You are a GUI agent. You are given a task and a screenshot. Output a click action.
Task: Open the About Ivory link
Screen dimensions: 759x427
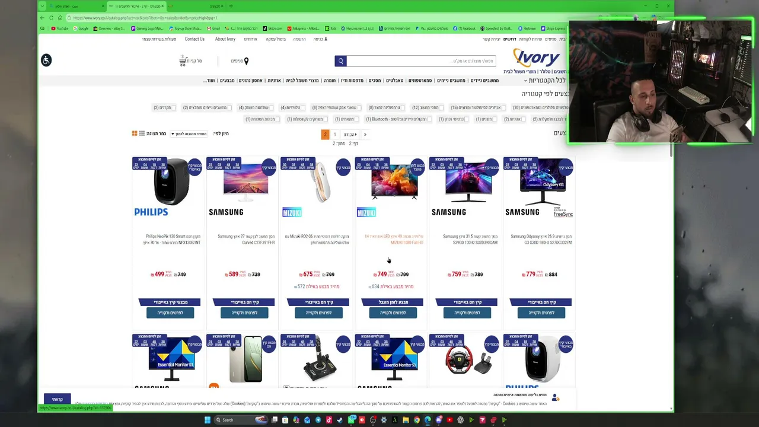[225, 39]
